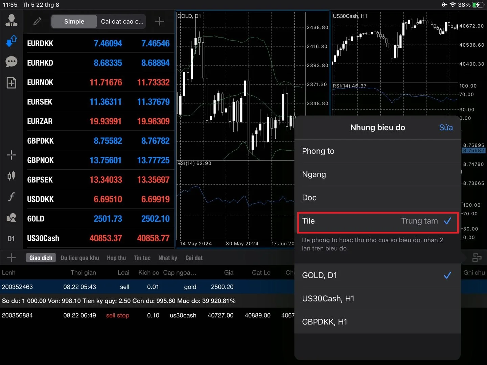This screenshot has height=365, width=487.
Task: Tap the Sửa edit link
Action: coord(446,127)
